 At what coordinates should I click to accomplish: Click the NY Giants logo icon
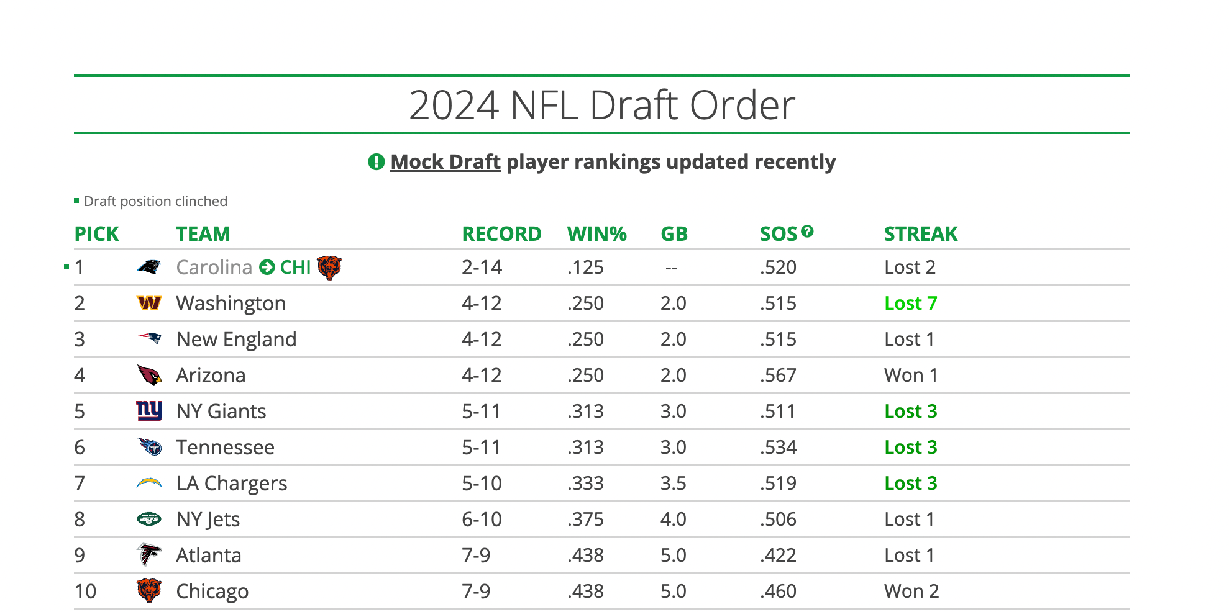(148, 411)
